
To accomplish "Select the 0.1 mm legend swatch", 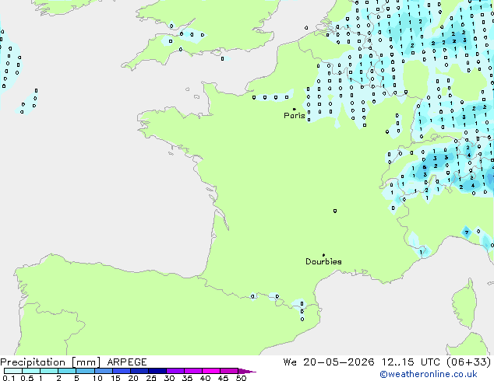I will click(13, 371).
